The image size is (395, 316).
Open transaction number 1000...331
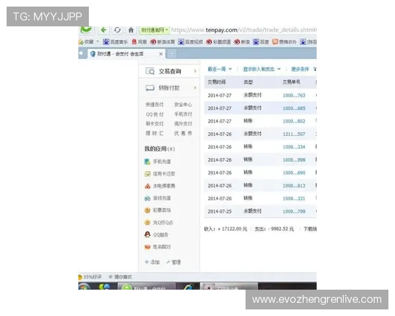pos(294,199)
